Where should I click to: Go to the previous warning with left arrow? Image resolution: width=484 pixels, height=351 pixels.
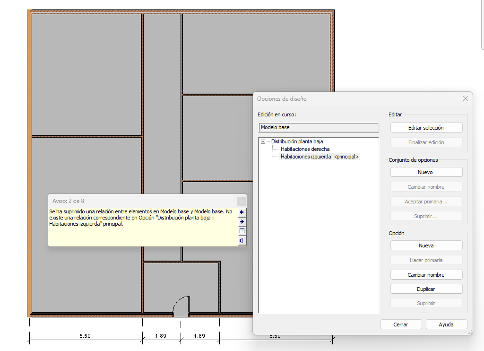click(x=242, y=212)
